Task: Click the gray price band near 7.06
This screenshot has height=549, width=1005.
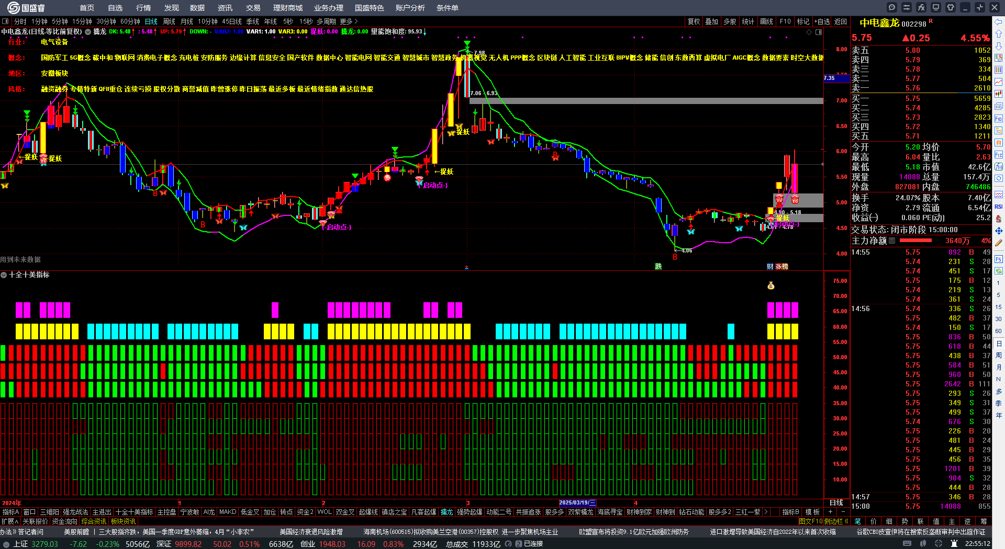Action: [646, 100]
